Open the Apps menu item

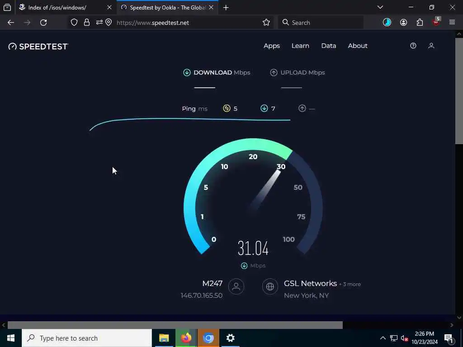pos(272,46)
